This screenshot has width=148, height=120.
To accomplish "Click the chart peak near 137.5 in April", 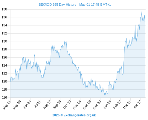I will point(142,11).
